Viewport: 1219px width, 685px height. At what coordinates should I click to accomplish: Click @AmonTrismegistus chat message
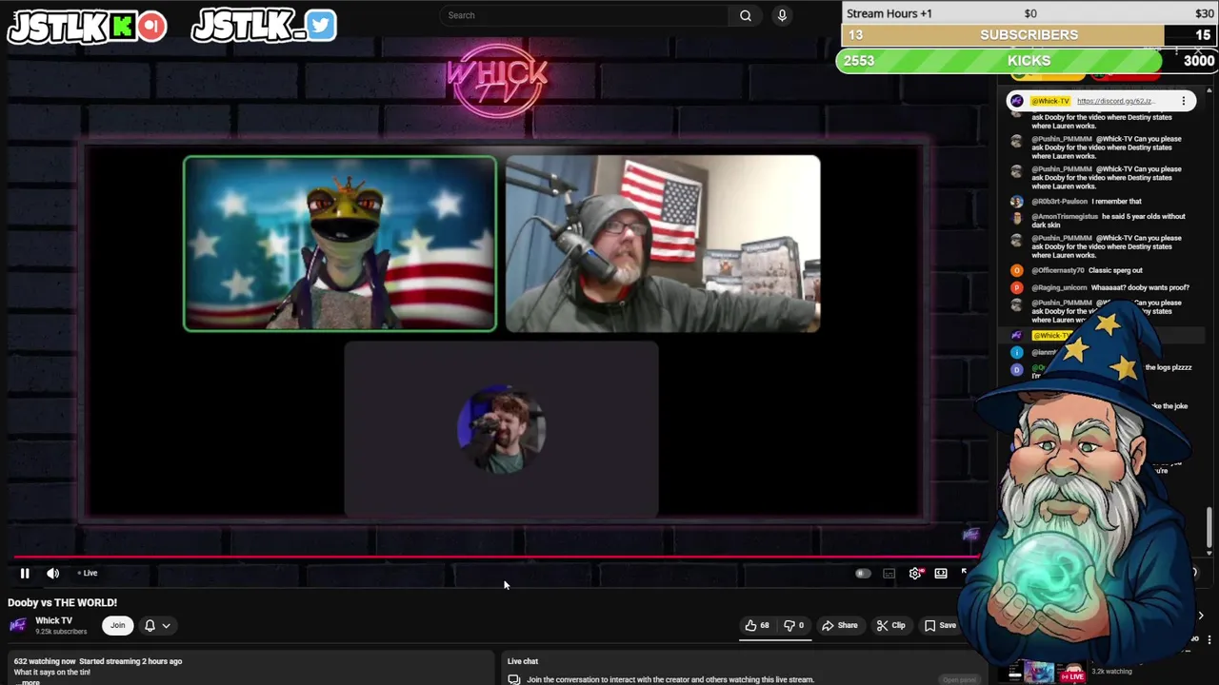coord(1109,221)
